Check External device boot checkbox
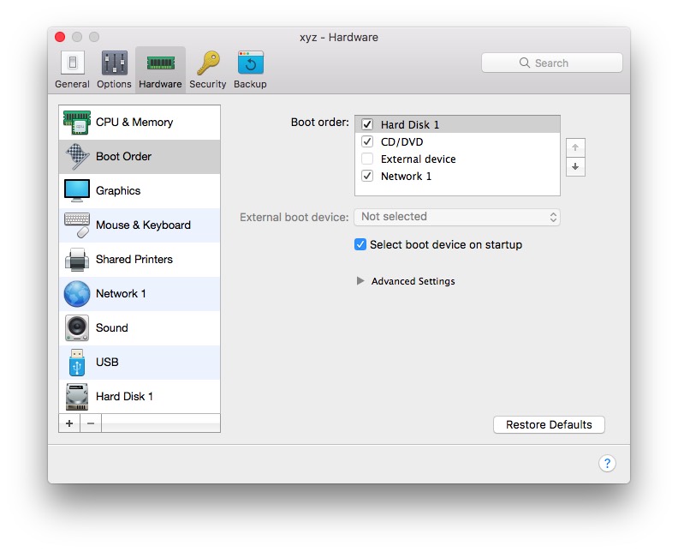The height and width of the screenshot is (552, 678). (367, 159)
